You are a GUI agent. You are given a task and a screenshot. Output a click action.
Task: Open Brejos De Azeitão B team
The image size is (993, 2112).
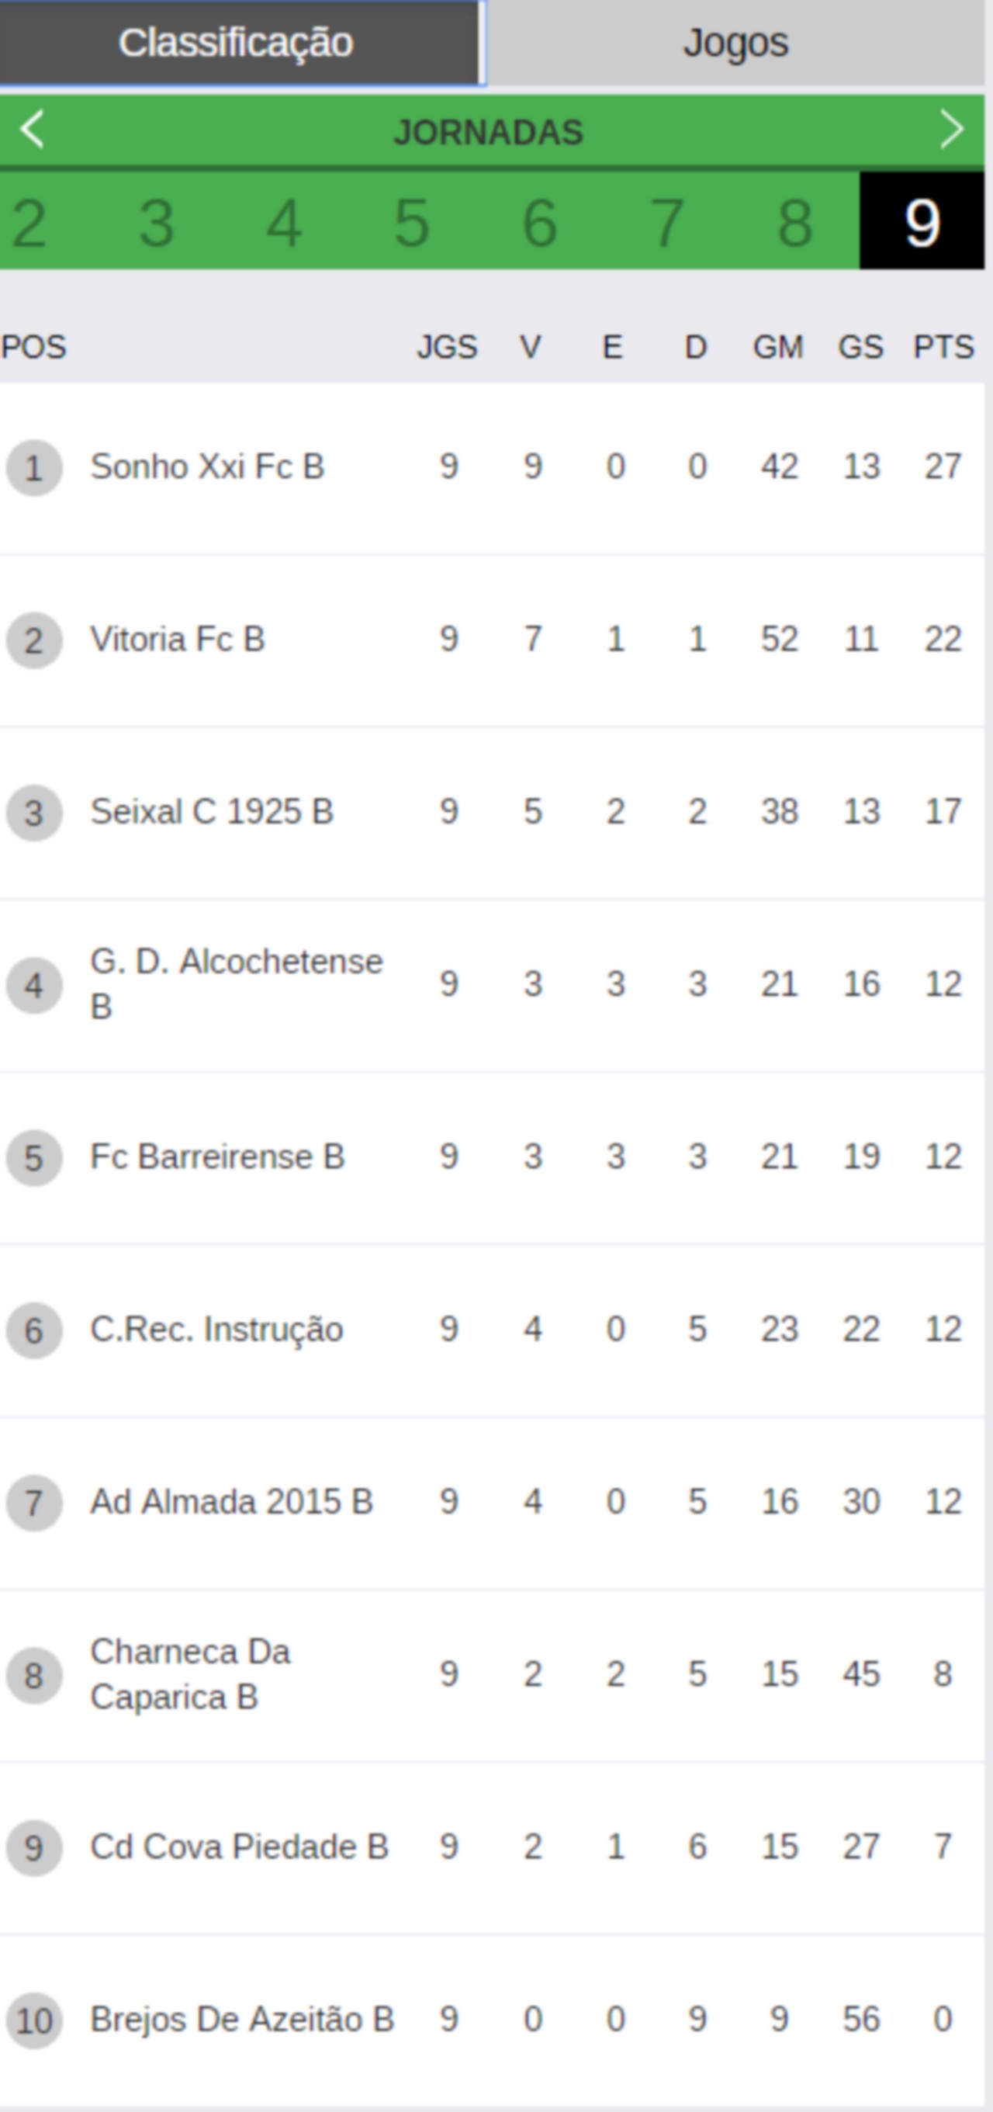[x=242, y=2020]
